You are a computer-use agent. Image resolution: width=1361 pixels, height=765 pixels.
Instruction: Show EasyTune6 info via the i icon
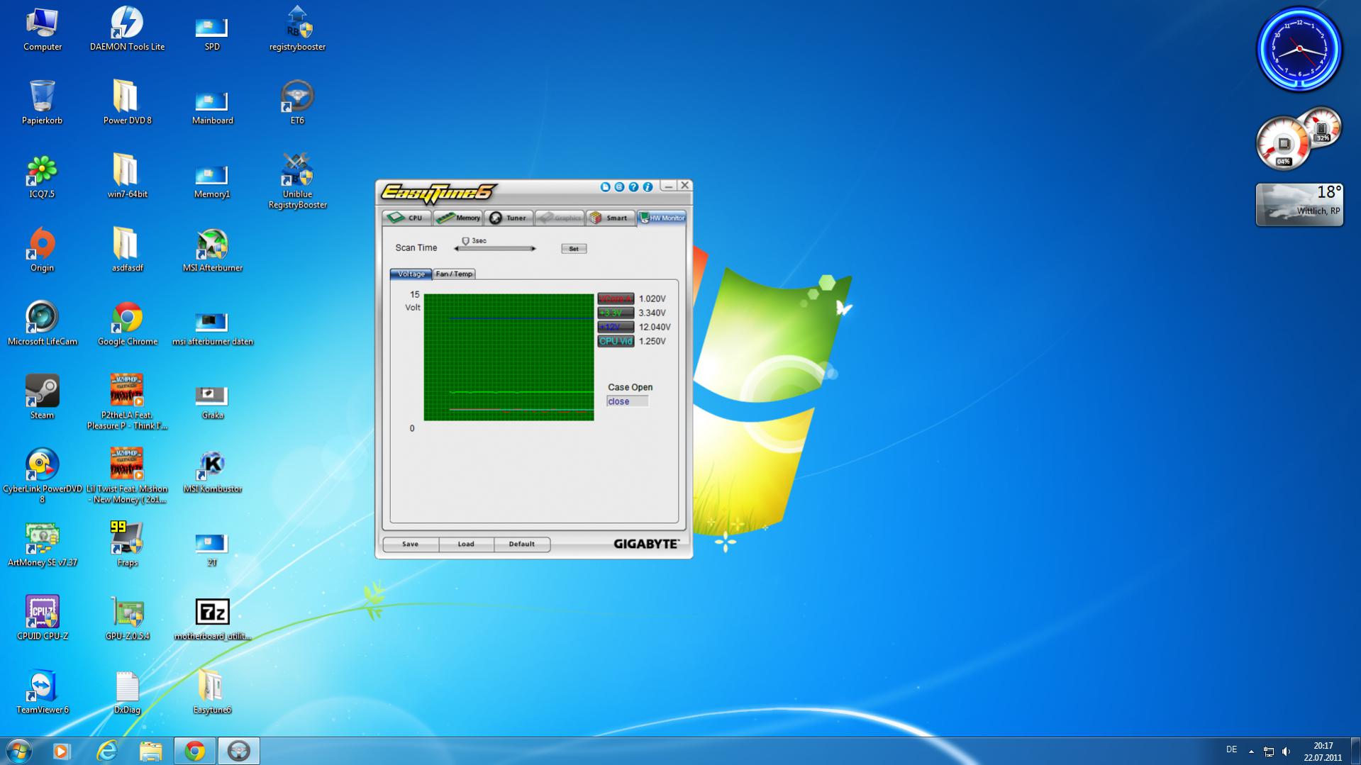[x=648, y=187]
